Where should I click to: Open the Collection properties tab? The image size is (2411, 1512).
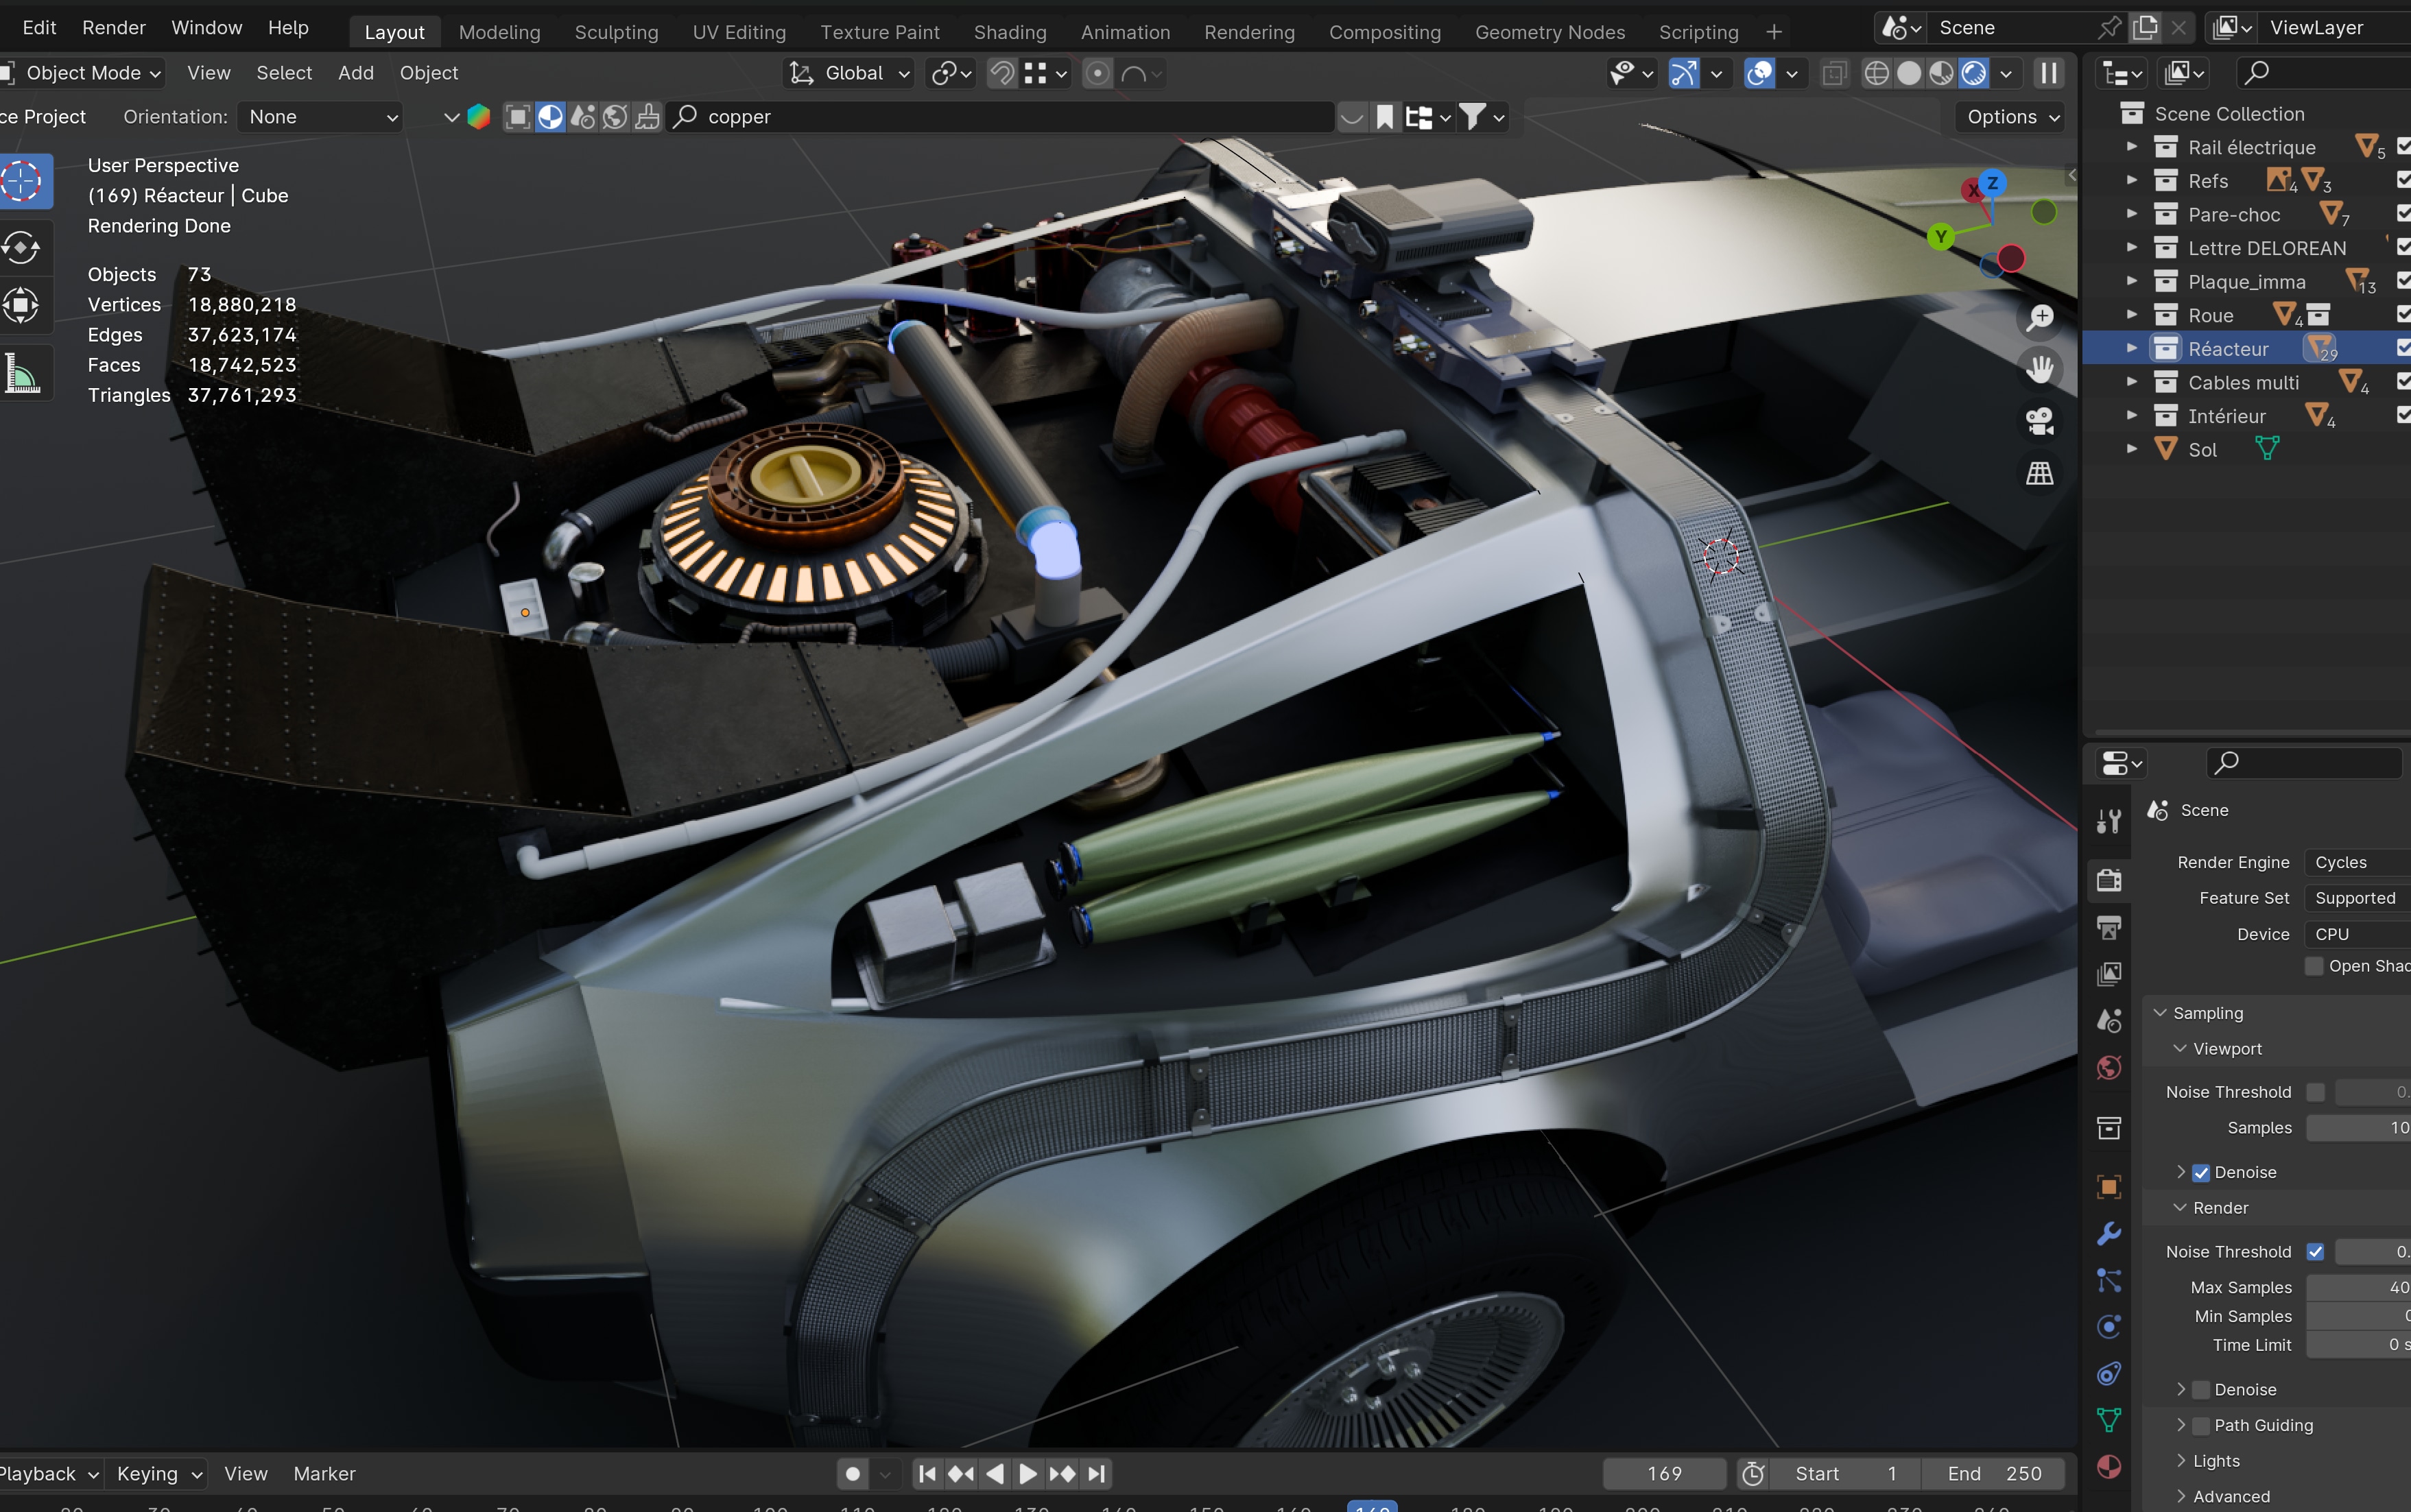tap(2109, 1127)
